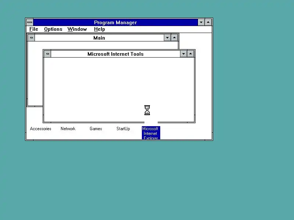Minimize the Main group window
294x220 pixels.
click(167, 38)
